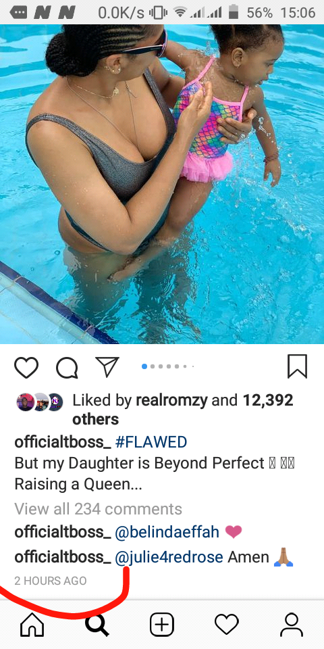The image size is (324, 649).
Task: Tap the pool photo of mother and child
Action: pos(162,184)
